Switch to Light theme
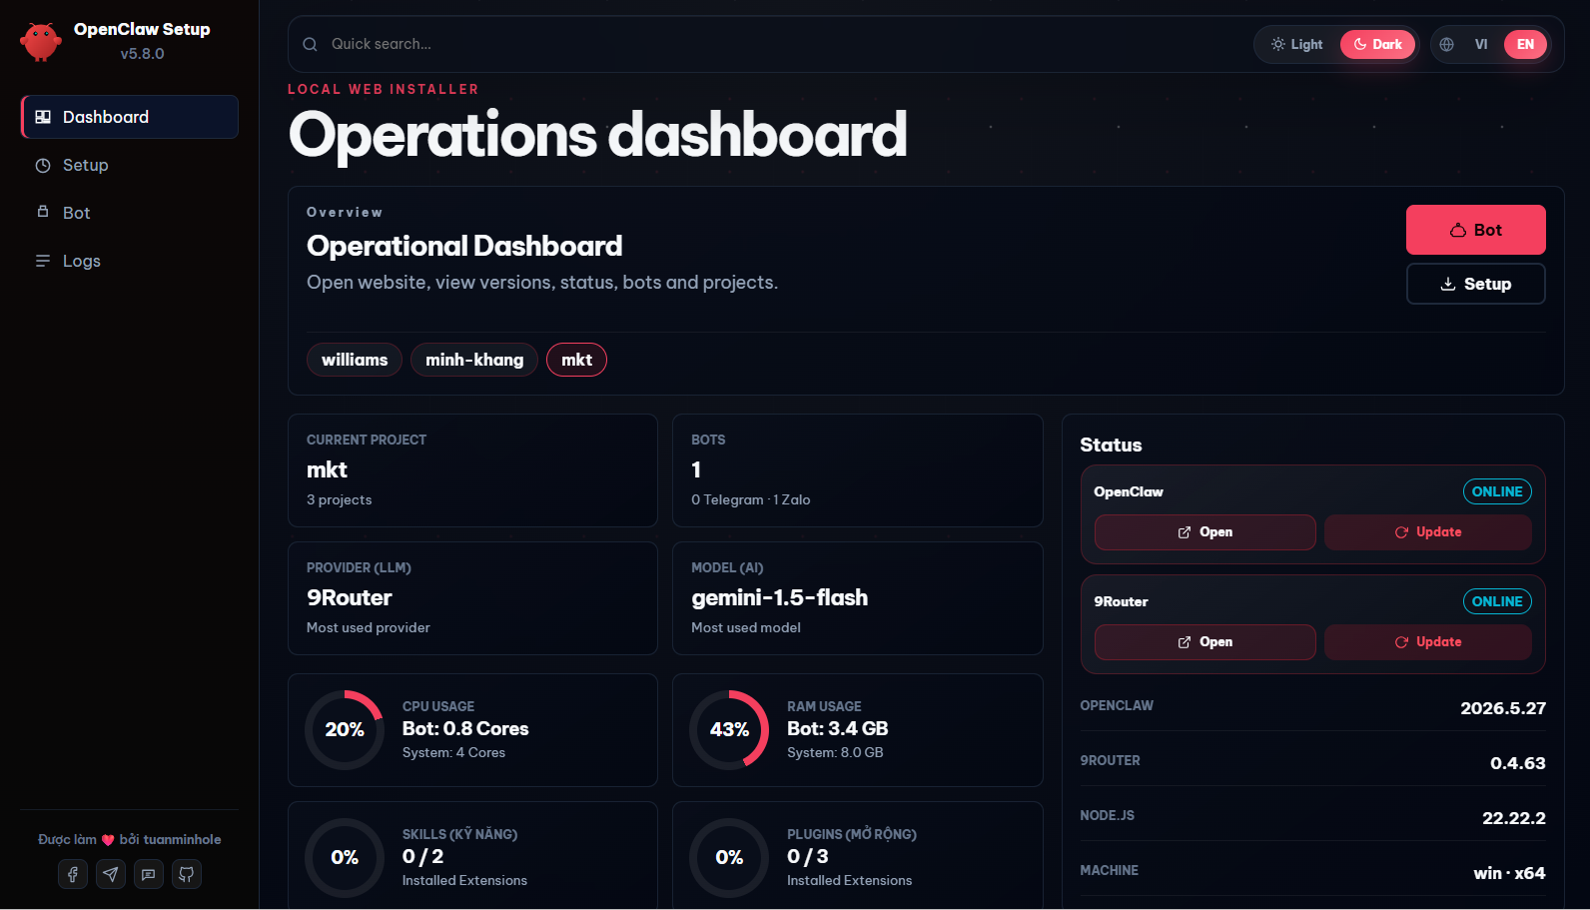This screenshot has width=1590, height=910. 1296,44
